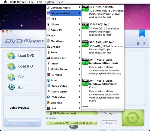150x131 pixels.
Task: Click the Clip label
Action: [21, 77]
